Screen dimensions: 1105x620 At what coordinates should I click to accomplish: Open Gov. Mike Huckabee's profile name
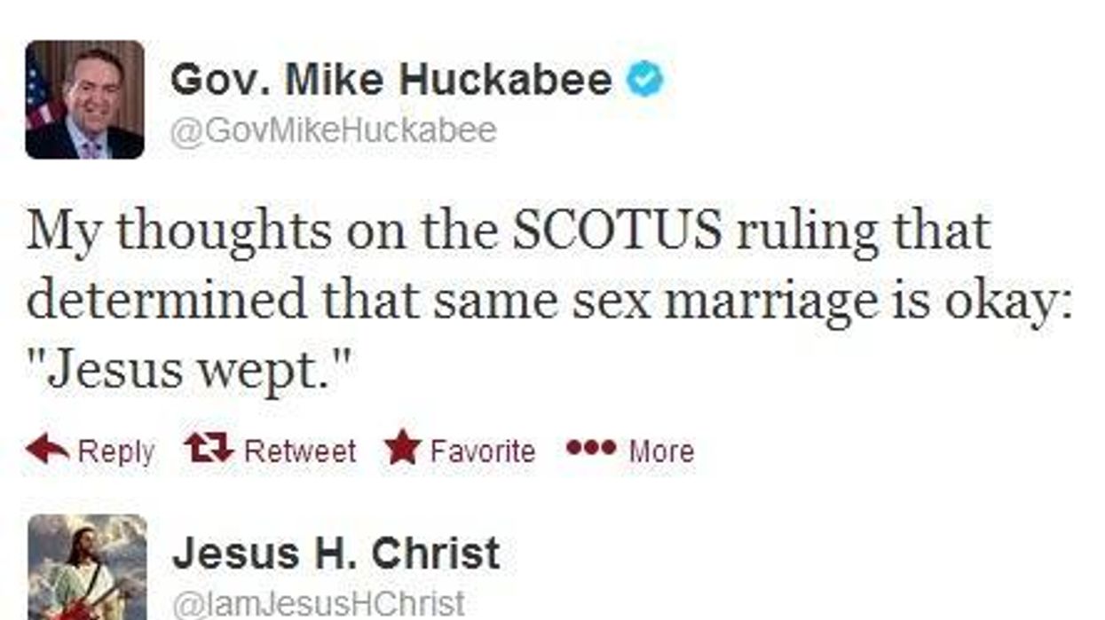(x=391, y=78)
